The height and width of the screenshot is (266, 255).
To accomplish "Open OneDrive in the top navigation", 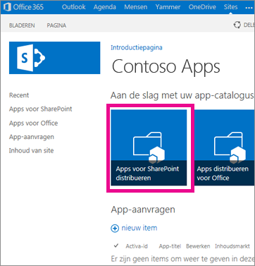I will tap(202, 7).
